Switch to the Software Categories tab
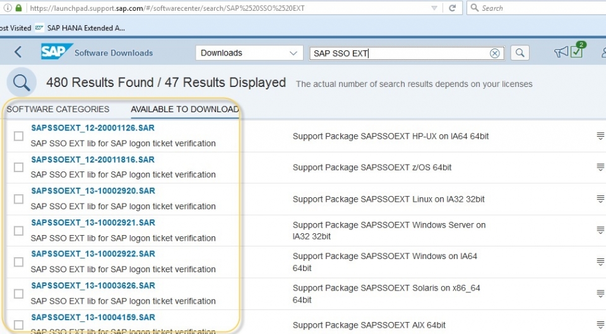The image size is (606, 334). (58, 109)
